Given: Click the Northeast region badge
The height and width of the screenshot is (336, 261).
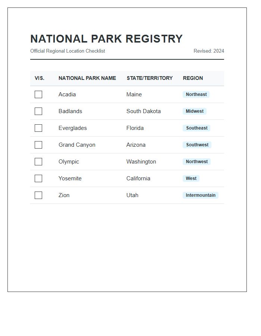Looking at the screenshot, I should coord(196,94).
